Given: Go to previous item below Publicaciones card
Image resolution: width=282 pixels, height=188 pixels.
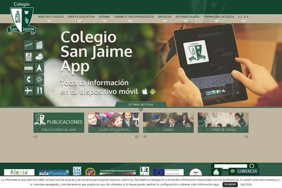Looking at the screenshot, I should tap(36, 137).
